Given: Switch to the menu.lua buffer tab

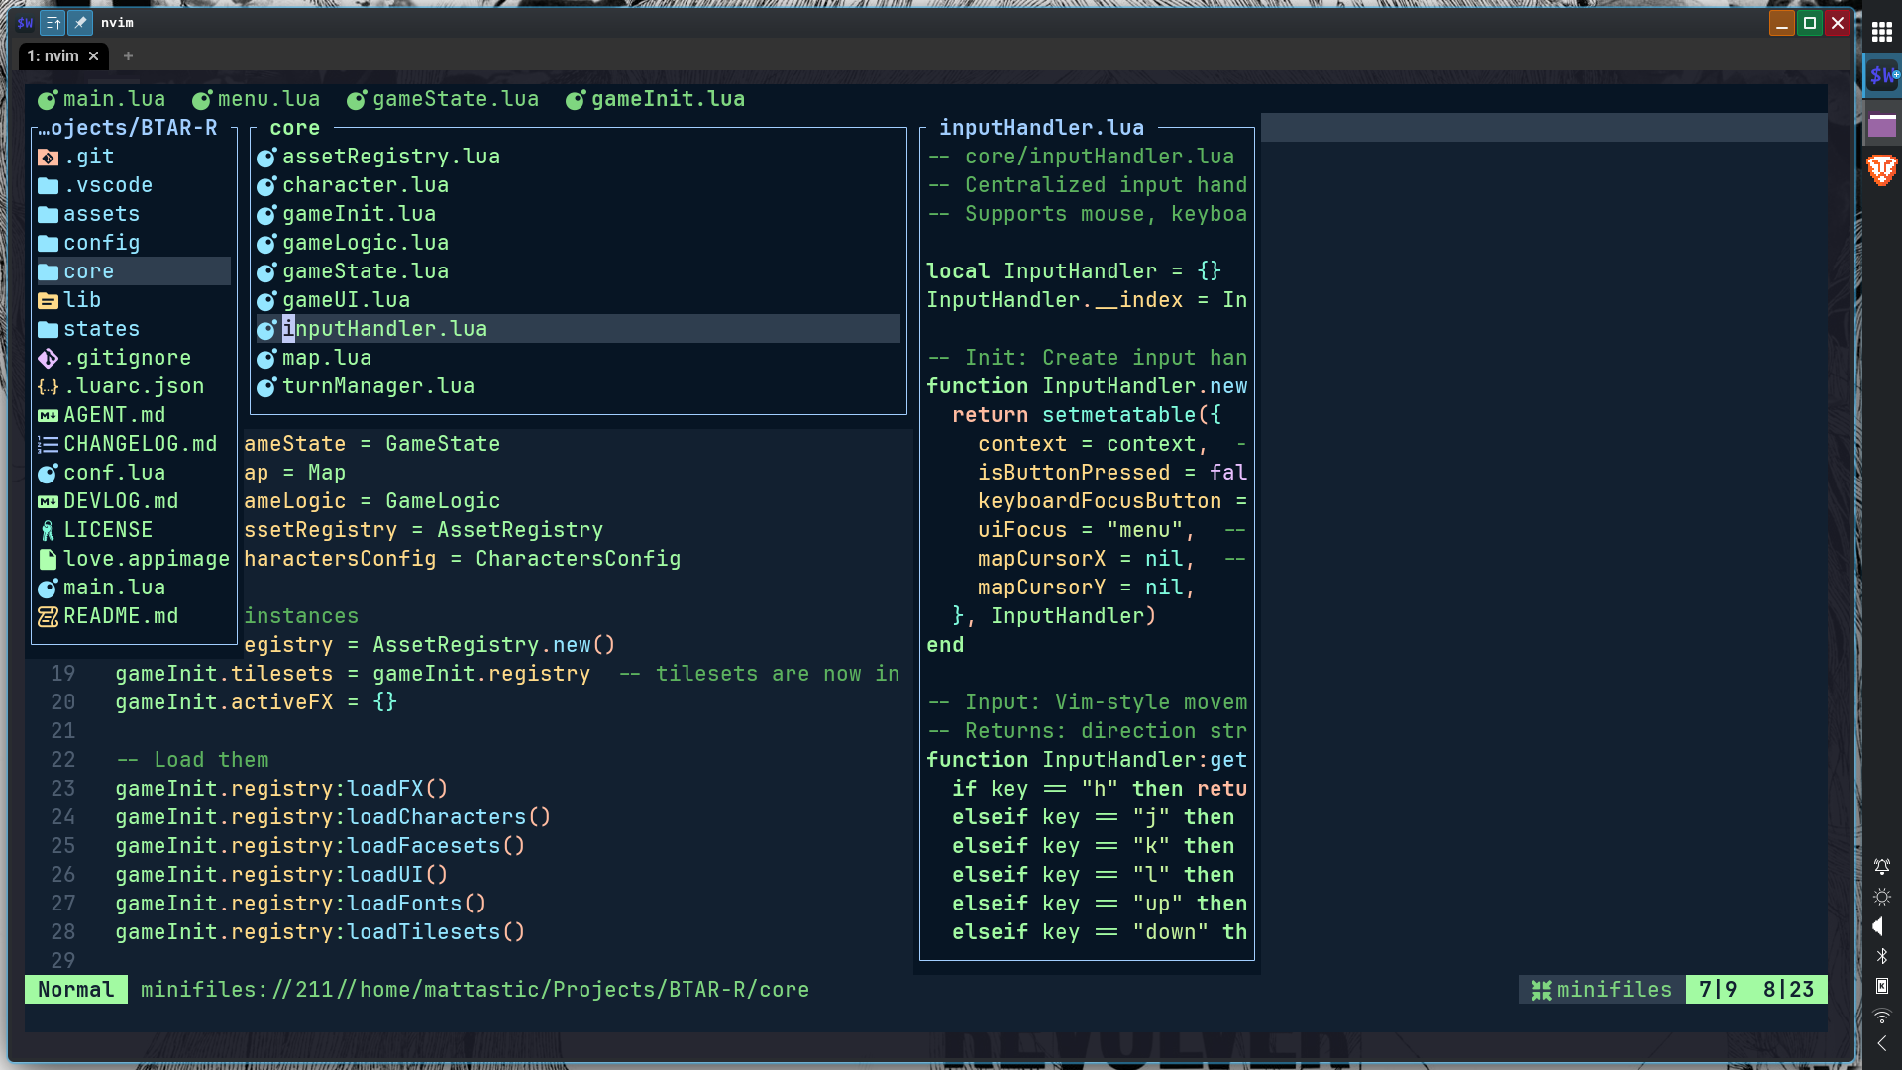Looking at the screenshot, I should pos(267,99).
